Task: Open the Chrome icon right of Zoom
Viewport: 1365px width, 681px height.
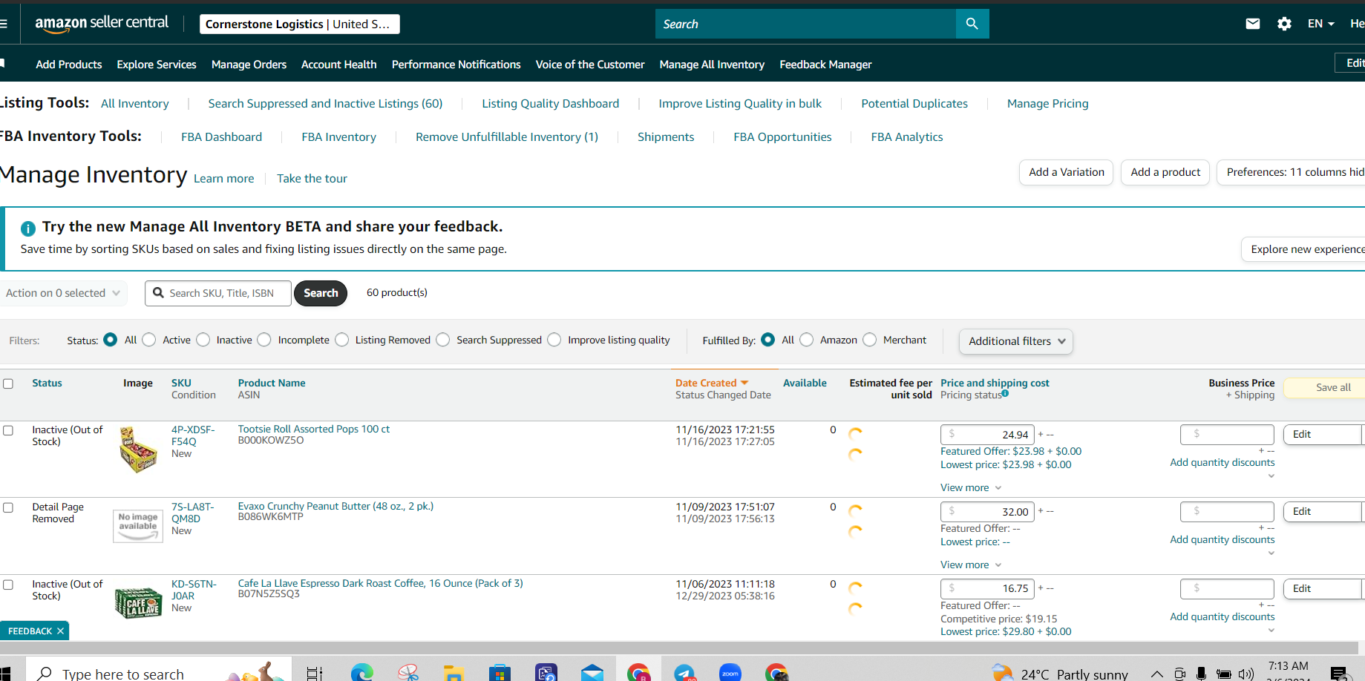Action: pyautogui.click(x=776, y=673)
